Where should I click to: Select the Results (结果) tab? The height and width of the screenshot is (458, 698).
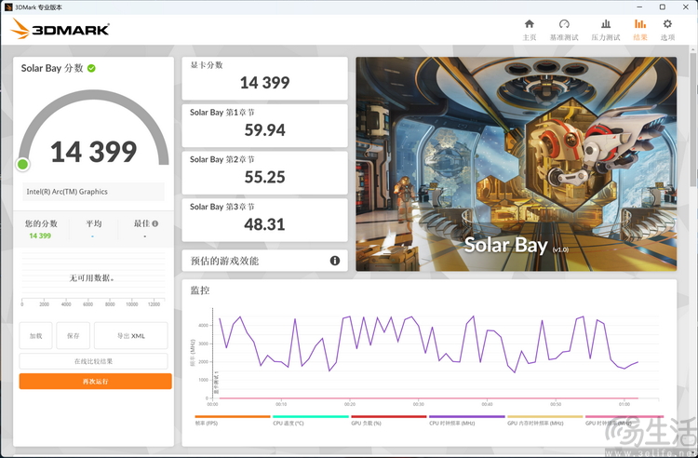(640, 30)
